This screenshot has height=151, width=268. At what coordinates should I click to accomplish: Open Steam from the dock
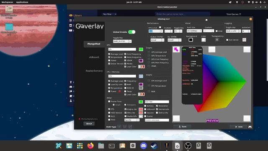(x=154, y=146)
